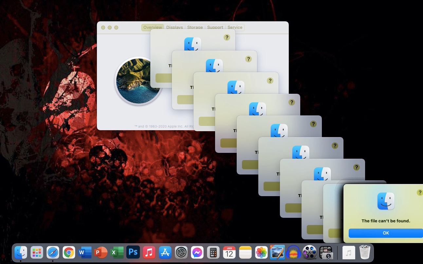Viewport: 423px width, 264px height.
Task: Open Launchpad in the Dock
Action: tap(37, 253)
